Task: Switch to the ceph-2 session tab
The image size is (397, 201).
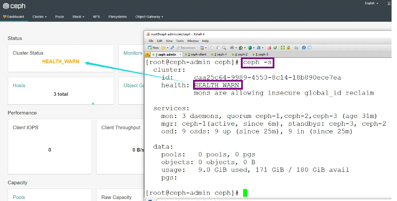Action: coord(240,55)
